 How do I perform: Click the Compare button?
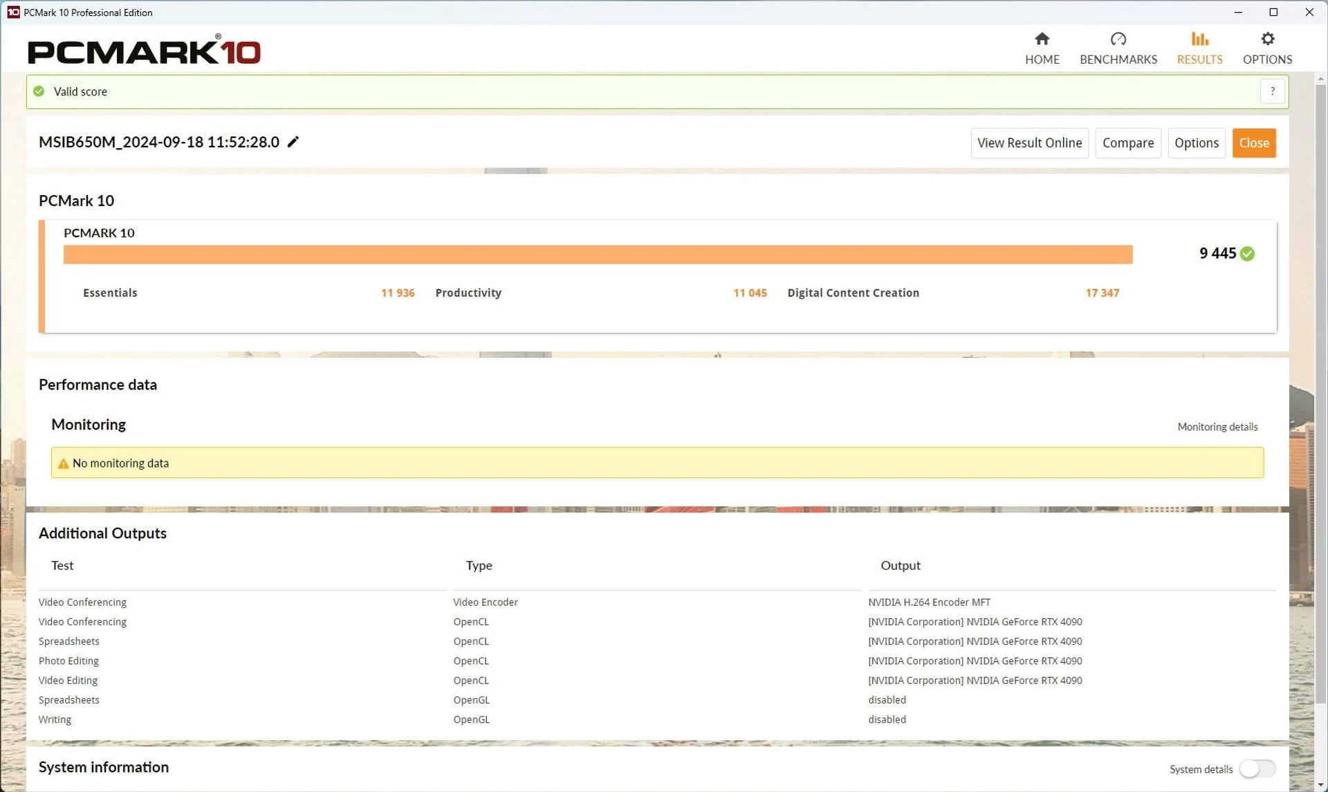pos(1127,142)
